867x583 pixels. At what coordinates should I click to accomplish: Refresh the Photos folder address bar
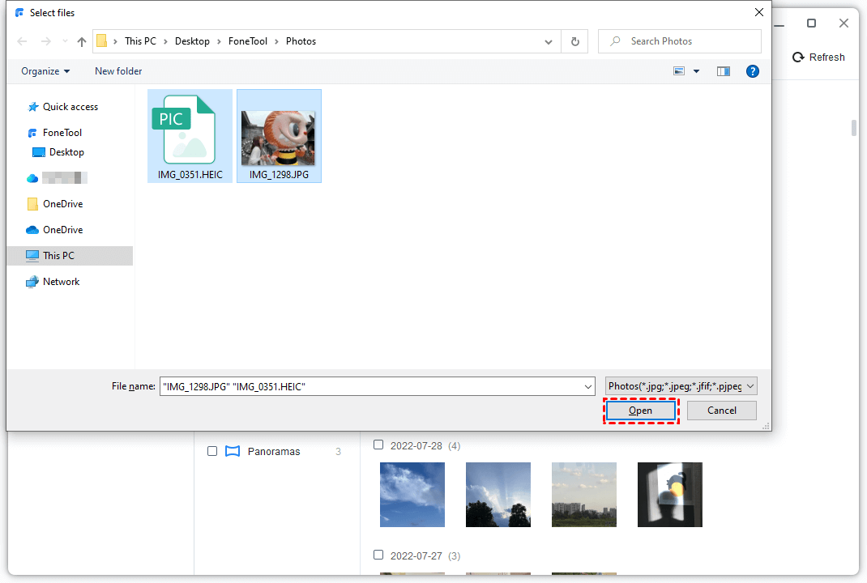(x=575, y=41)
